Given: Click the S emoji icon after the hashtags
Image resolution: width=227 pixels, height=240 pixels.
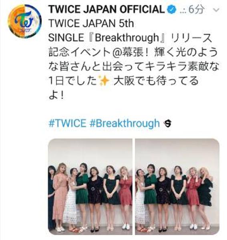Looking at the screenshot, I should [x=167, y=124].
